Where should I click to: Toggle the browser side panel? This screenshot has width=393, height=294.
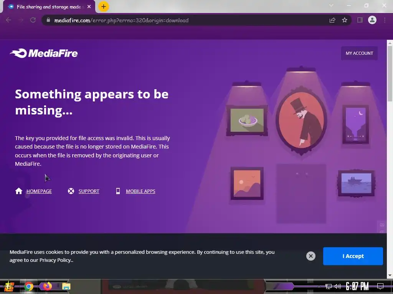(360, 20)
